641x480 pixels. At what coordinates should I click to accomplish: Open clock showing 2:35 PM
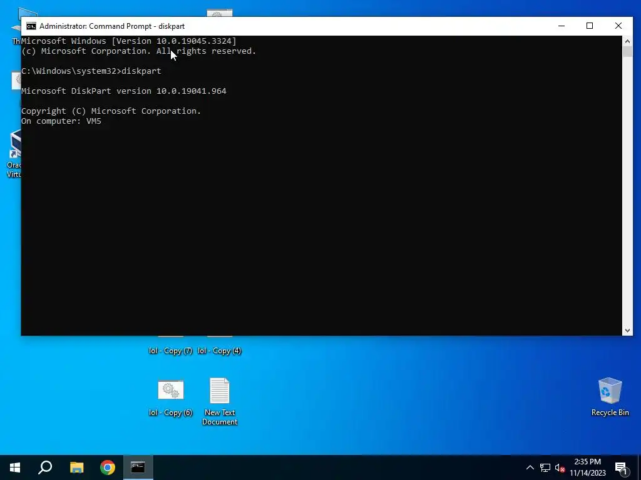coord(587,467)
